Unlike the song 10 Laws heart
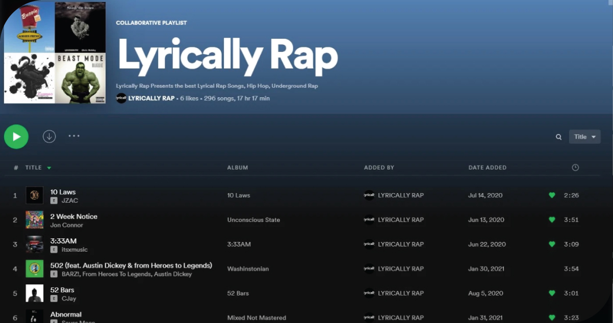613x323 pixels. [551, 195]
